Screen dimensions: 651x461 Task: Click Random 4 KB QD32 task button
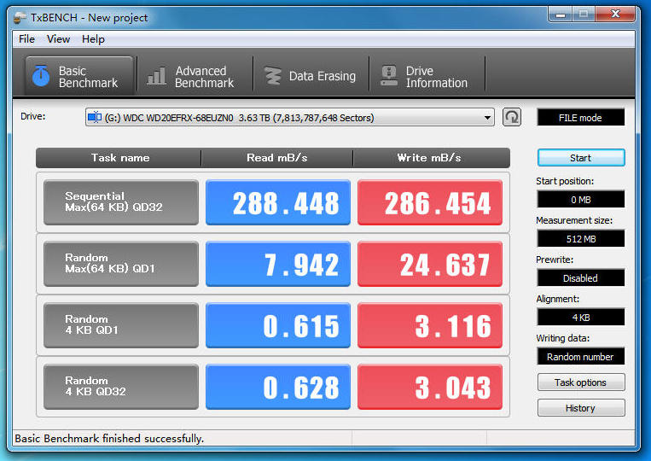coord(121,387)
